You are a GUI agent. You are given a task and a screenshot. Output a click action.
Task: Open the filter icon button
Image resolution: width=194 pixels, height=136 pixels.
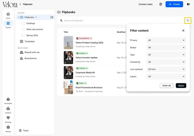(x=188, y=20)
